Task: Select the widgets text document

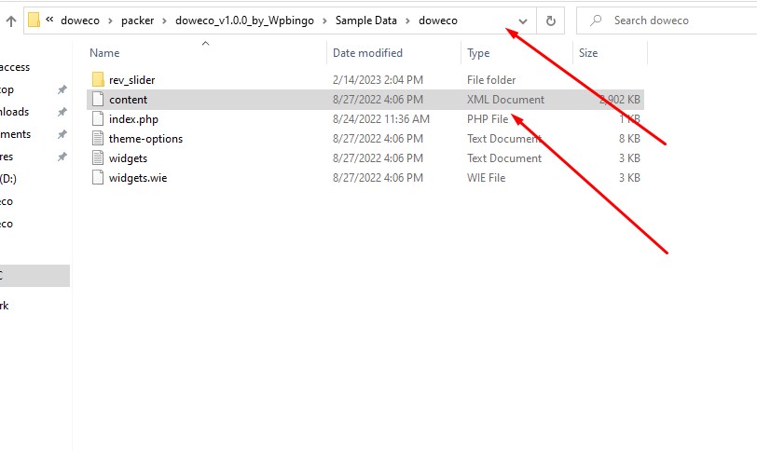Action: coord(128,158)
